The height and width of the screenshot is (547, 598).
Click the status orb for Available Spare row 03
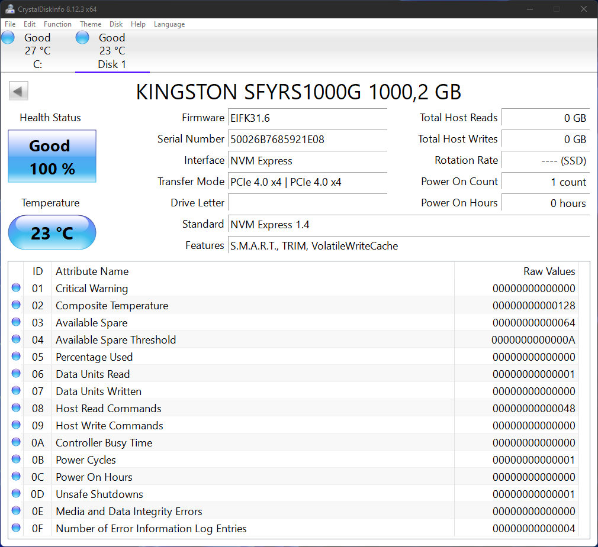point(16,322)
